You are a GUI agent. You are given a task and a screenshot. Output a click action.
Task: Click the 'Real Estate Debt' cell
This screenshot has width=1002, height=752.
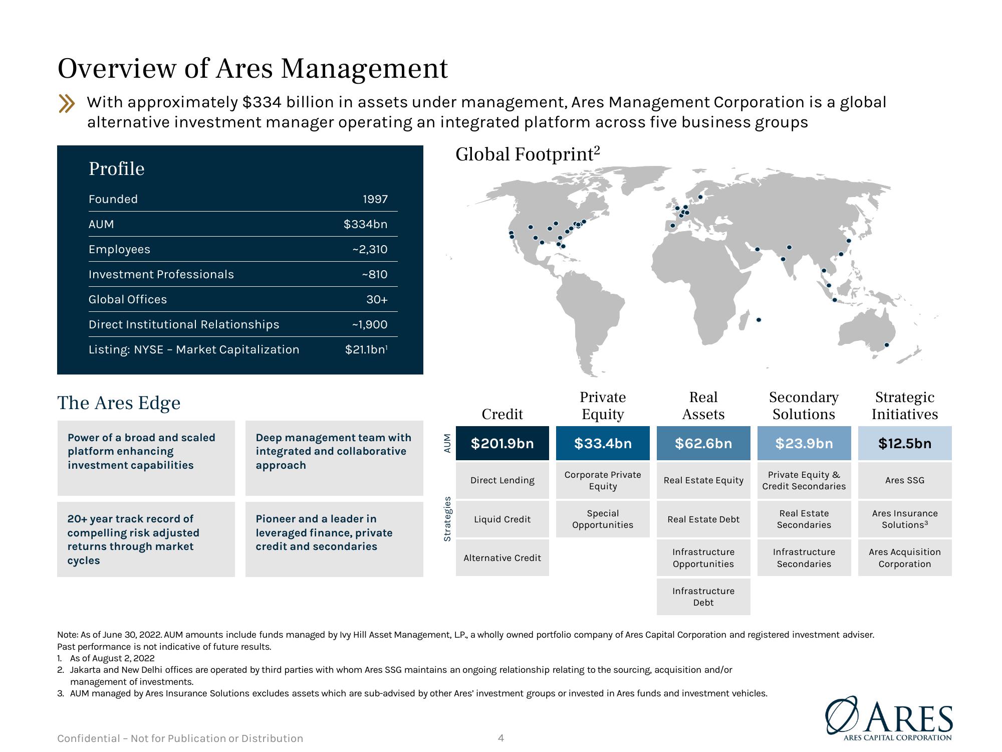(x=703, y=519)
